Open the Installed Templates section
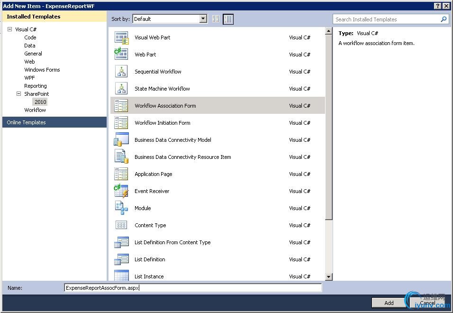The height and width of the screenshot is (313, 453). point(54,17)
